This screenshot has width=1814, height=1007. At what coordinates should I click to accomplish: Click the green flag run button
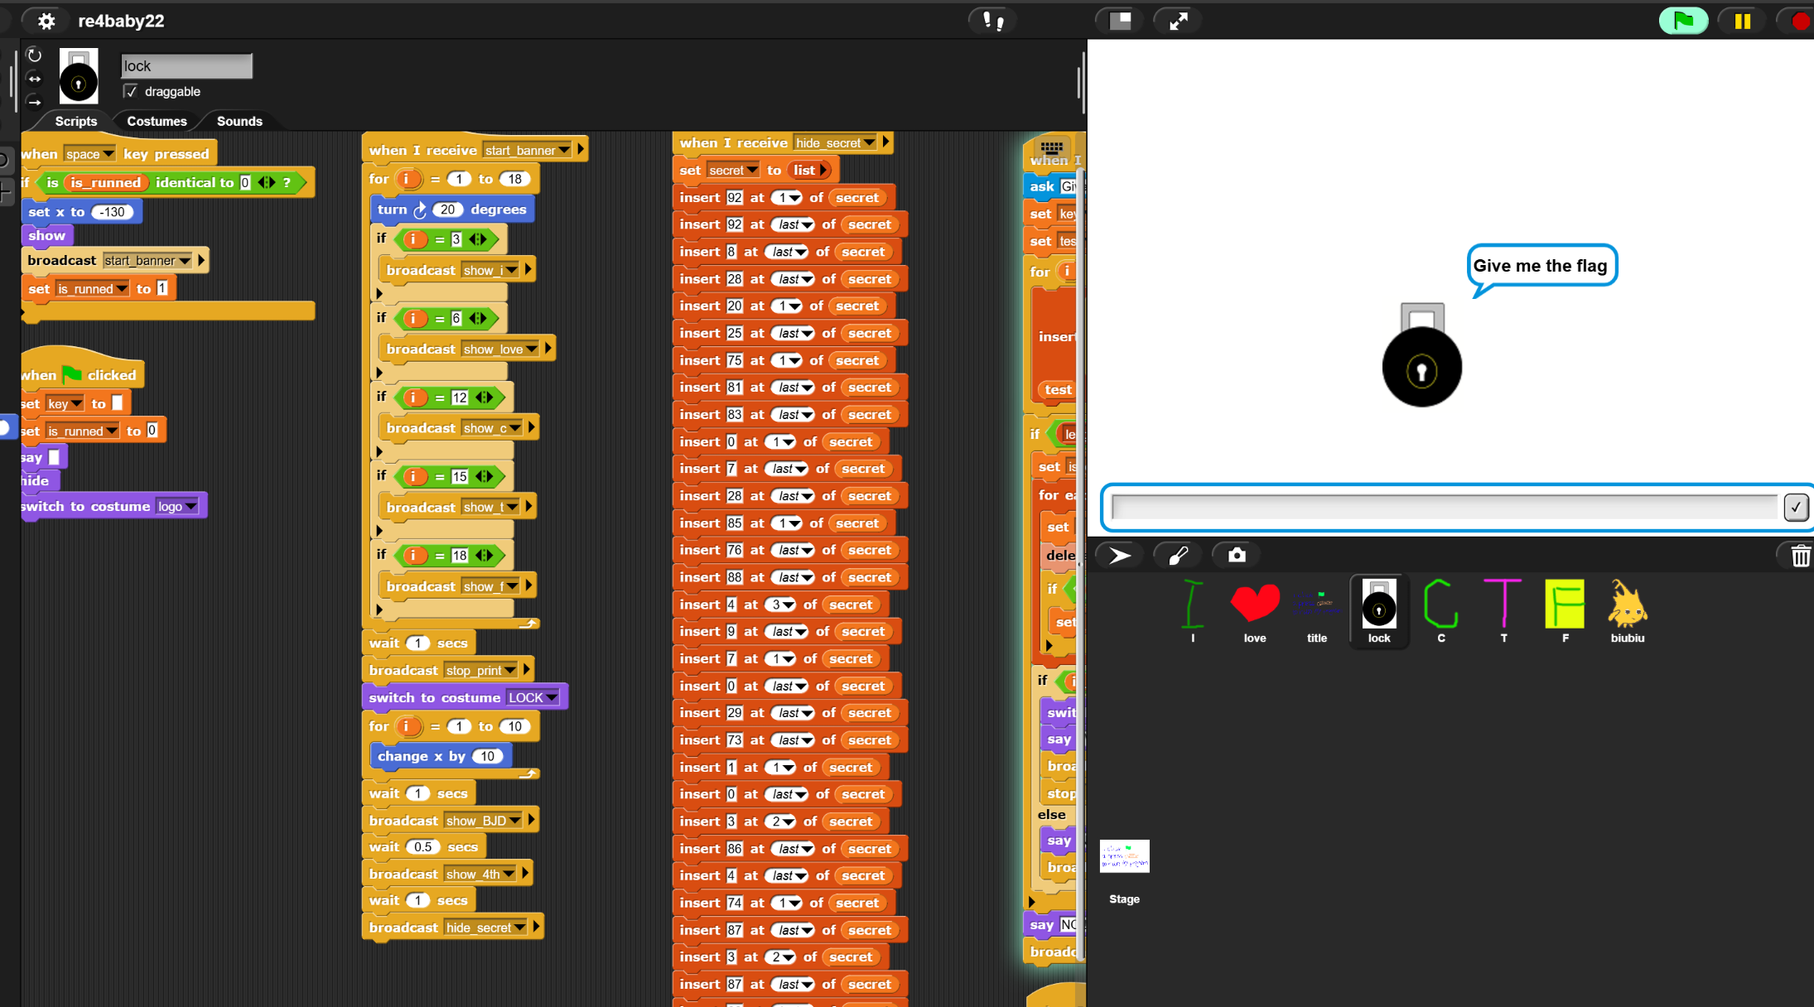[x=1683, y=21]
